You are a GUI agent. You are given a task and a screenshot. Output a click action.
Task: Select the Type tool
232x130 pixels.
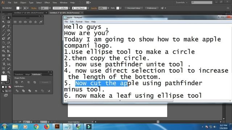coord(9,26)
